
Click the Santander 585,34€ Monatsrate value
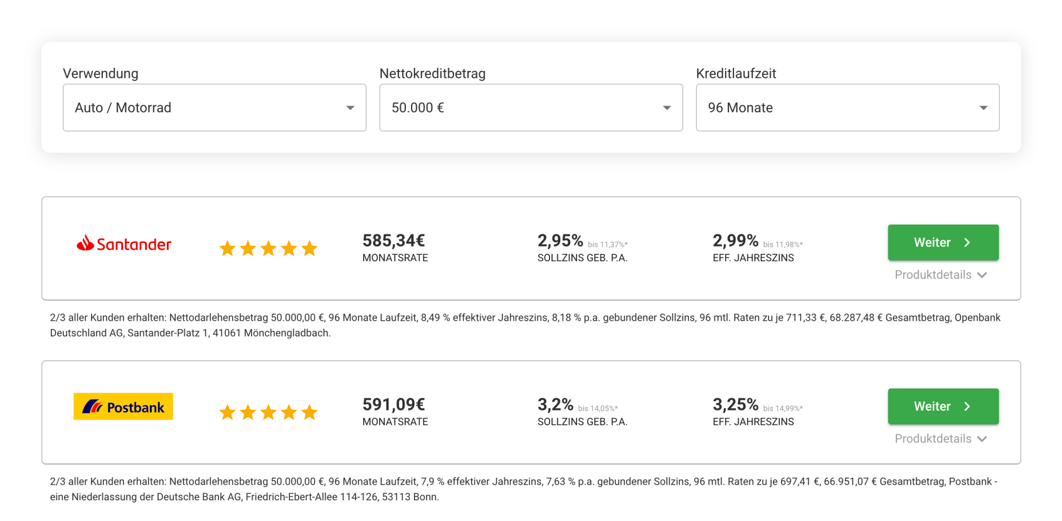(394, 240)
